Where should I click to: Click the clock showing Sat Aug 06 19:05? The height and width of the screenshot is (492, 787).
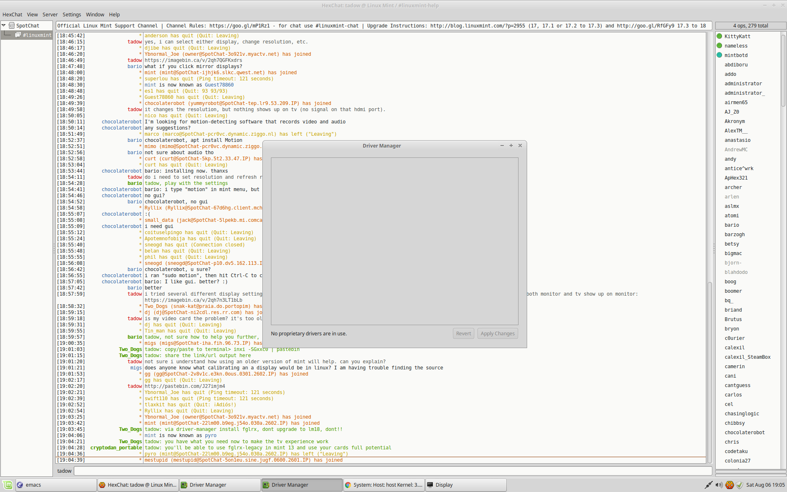765,485
